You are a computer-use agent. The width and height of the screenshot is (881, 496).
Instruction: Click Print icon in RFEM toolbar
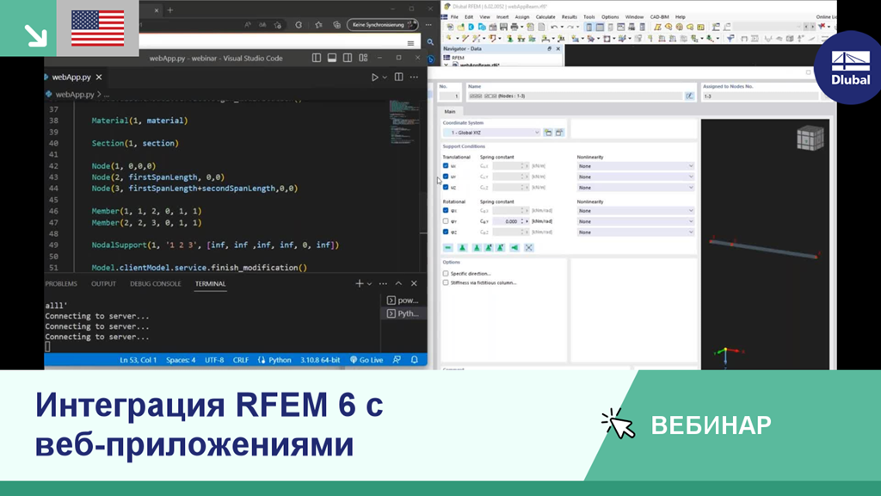(x=514, y=27)
